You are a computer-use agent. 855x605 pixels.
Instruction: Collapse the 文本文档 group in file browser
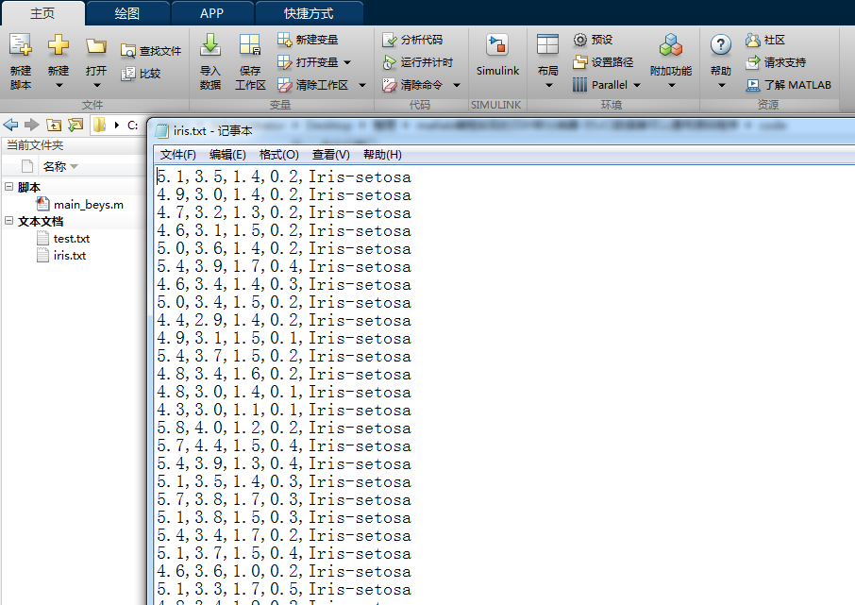click(x=8, y=221)
